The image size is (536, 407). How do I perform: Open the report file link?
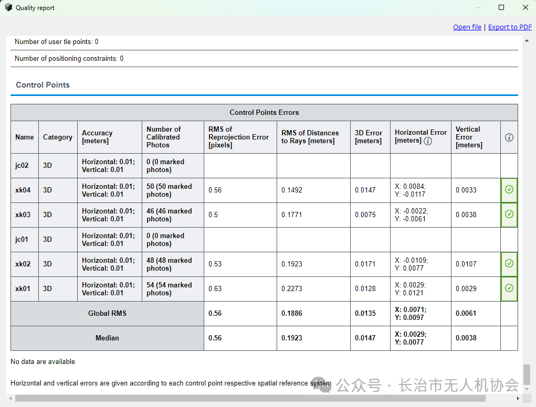[x=467, y=27]
